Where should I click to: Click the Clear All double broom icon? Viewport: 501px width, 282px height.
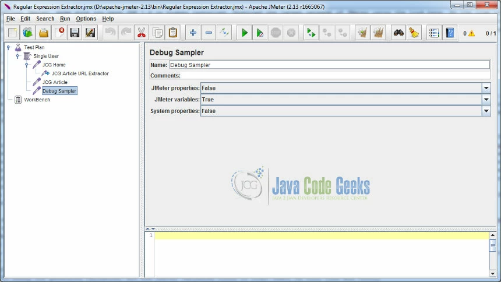click(378, 33)
